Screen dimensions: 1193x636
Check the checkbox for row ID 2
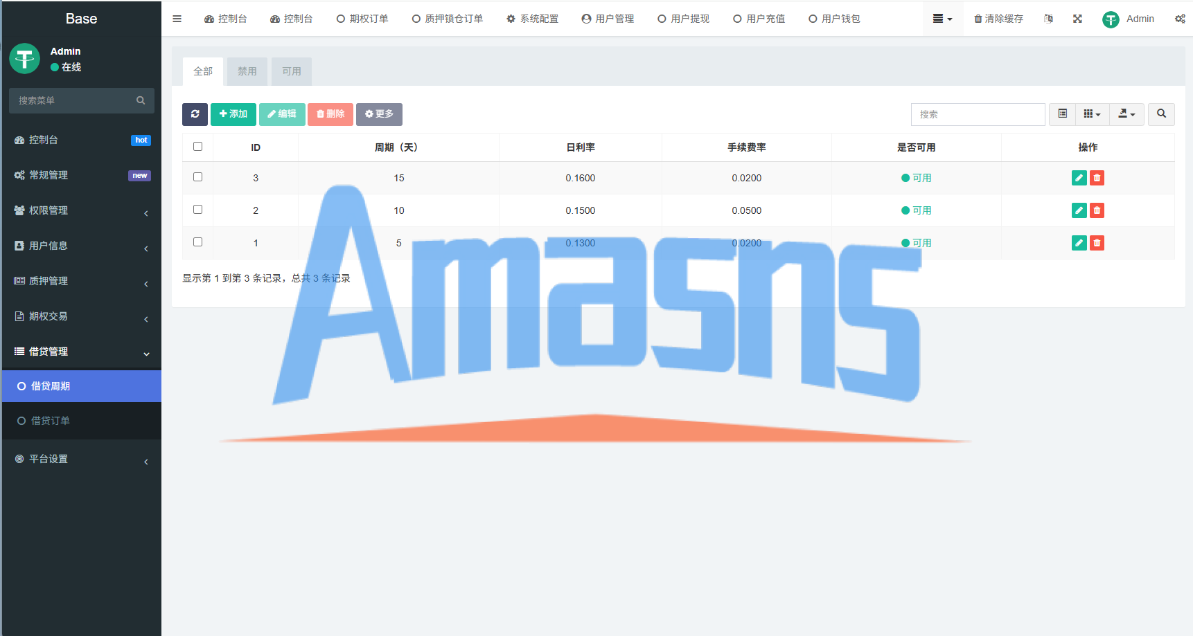click(197, 210)
